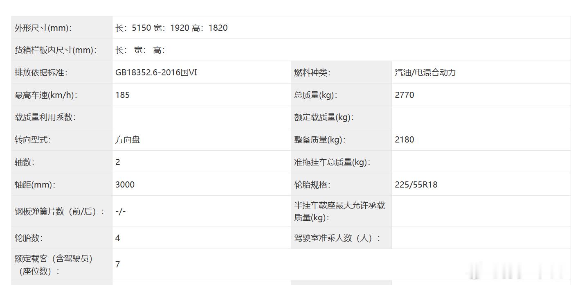Click the 驾驶室准乘人数(人) label

(337, 238)
